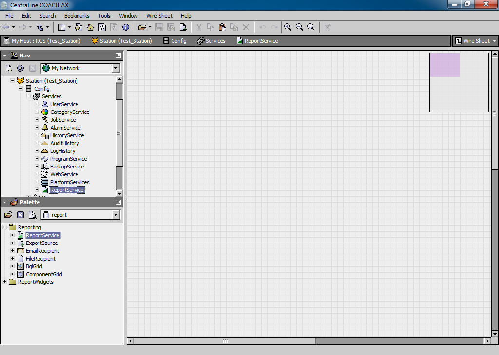Toggle the side bar icon in toolbar
499x355 pixels.
click(x=62, y=27)
